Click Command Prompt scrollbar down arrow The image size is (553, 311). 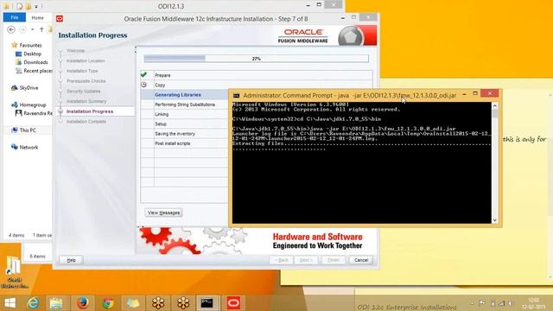(x=495, y=220)
